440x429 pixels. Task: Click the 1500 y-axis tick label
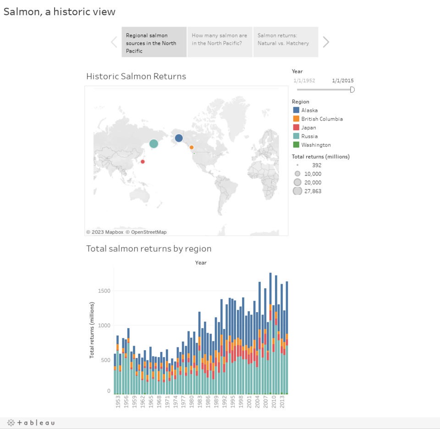(x=104, y=291)
